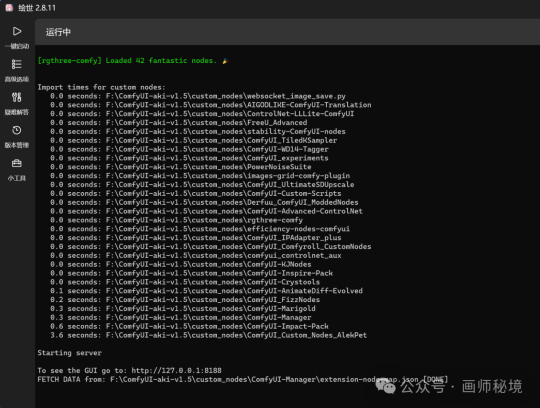Click the FreeU_Advanced log line
The width and height of the screenshot is (540, 408).
[x=178, y=122]
